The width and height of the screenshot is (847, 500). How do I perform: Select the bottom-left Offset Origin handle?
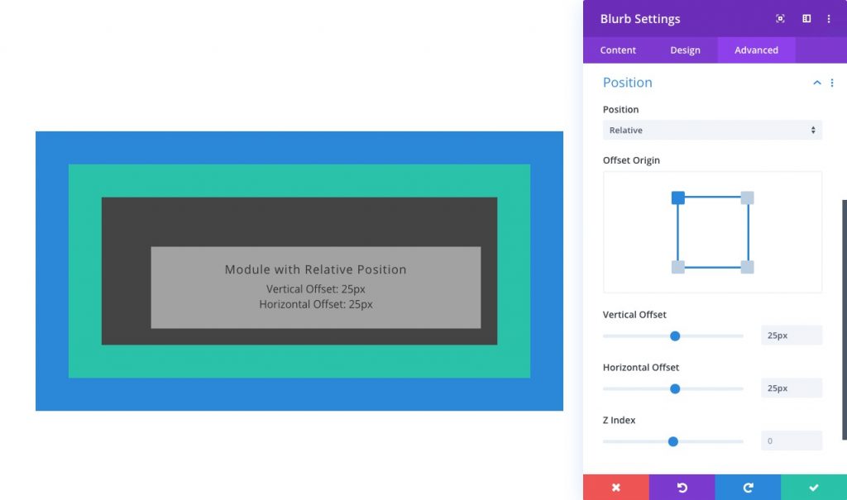click(678, 266)
